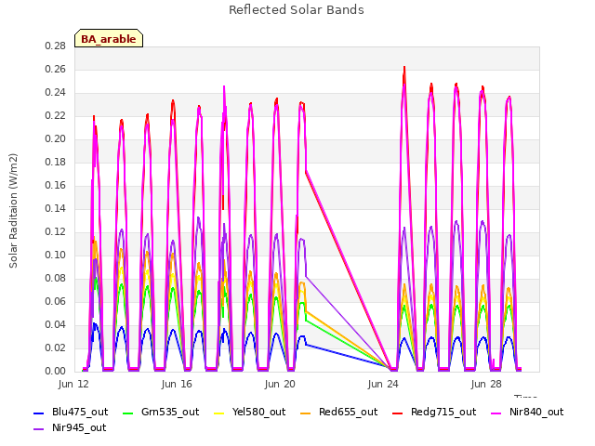This screenshot has width=595, height=446.
Task: Click the 0.22 y-axis tick label
Action: [56, 115]
